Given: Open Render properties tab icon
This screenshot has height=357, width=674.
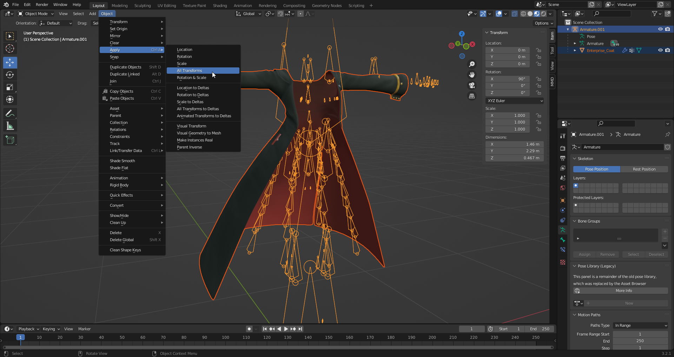Looking at the screenshot, I should (x=563, y=148).
